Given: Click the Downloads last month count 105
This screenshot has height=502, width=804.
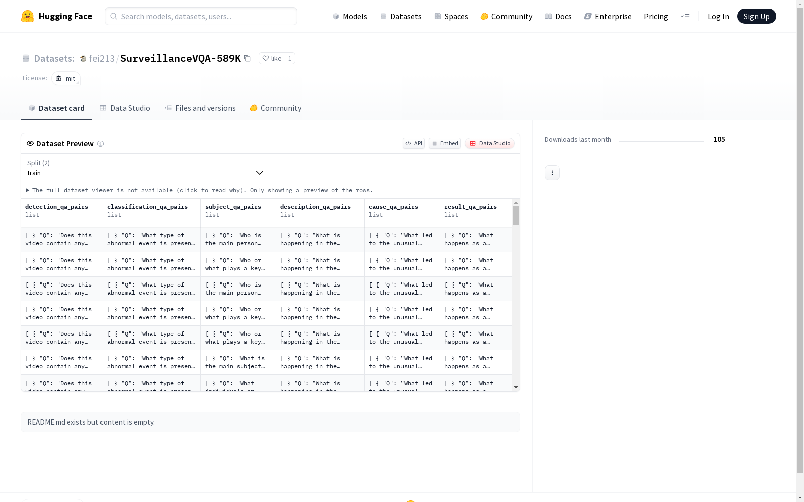Looking at the screenshot, I should click(719, 139).
